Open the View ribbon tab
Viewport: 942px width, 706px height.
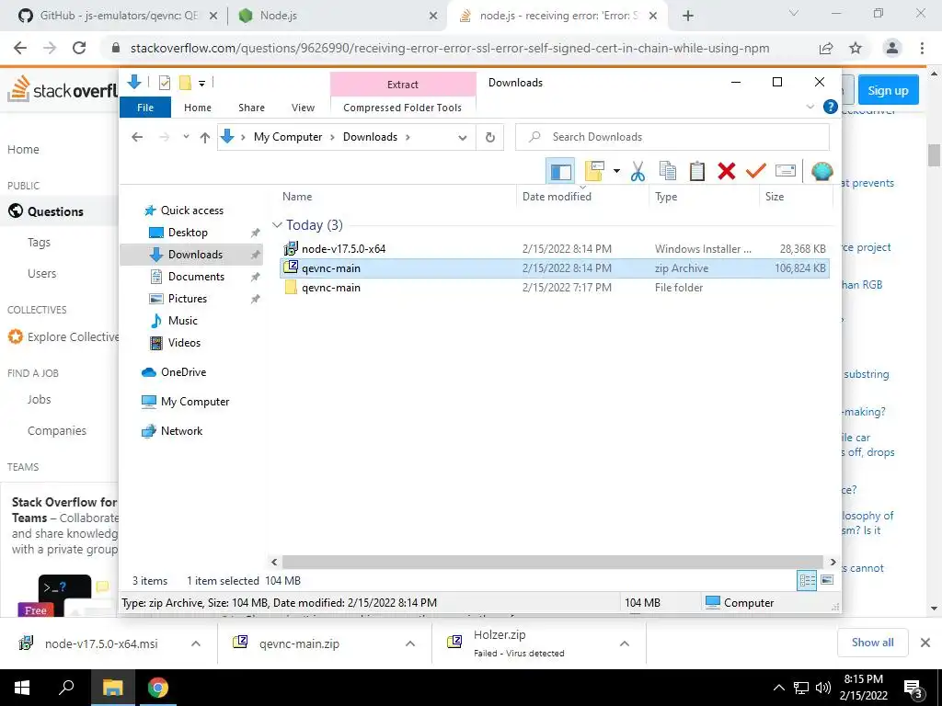coord(303,108)
